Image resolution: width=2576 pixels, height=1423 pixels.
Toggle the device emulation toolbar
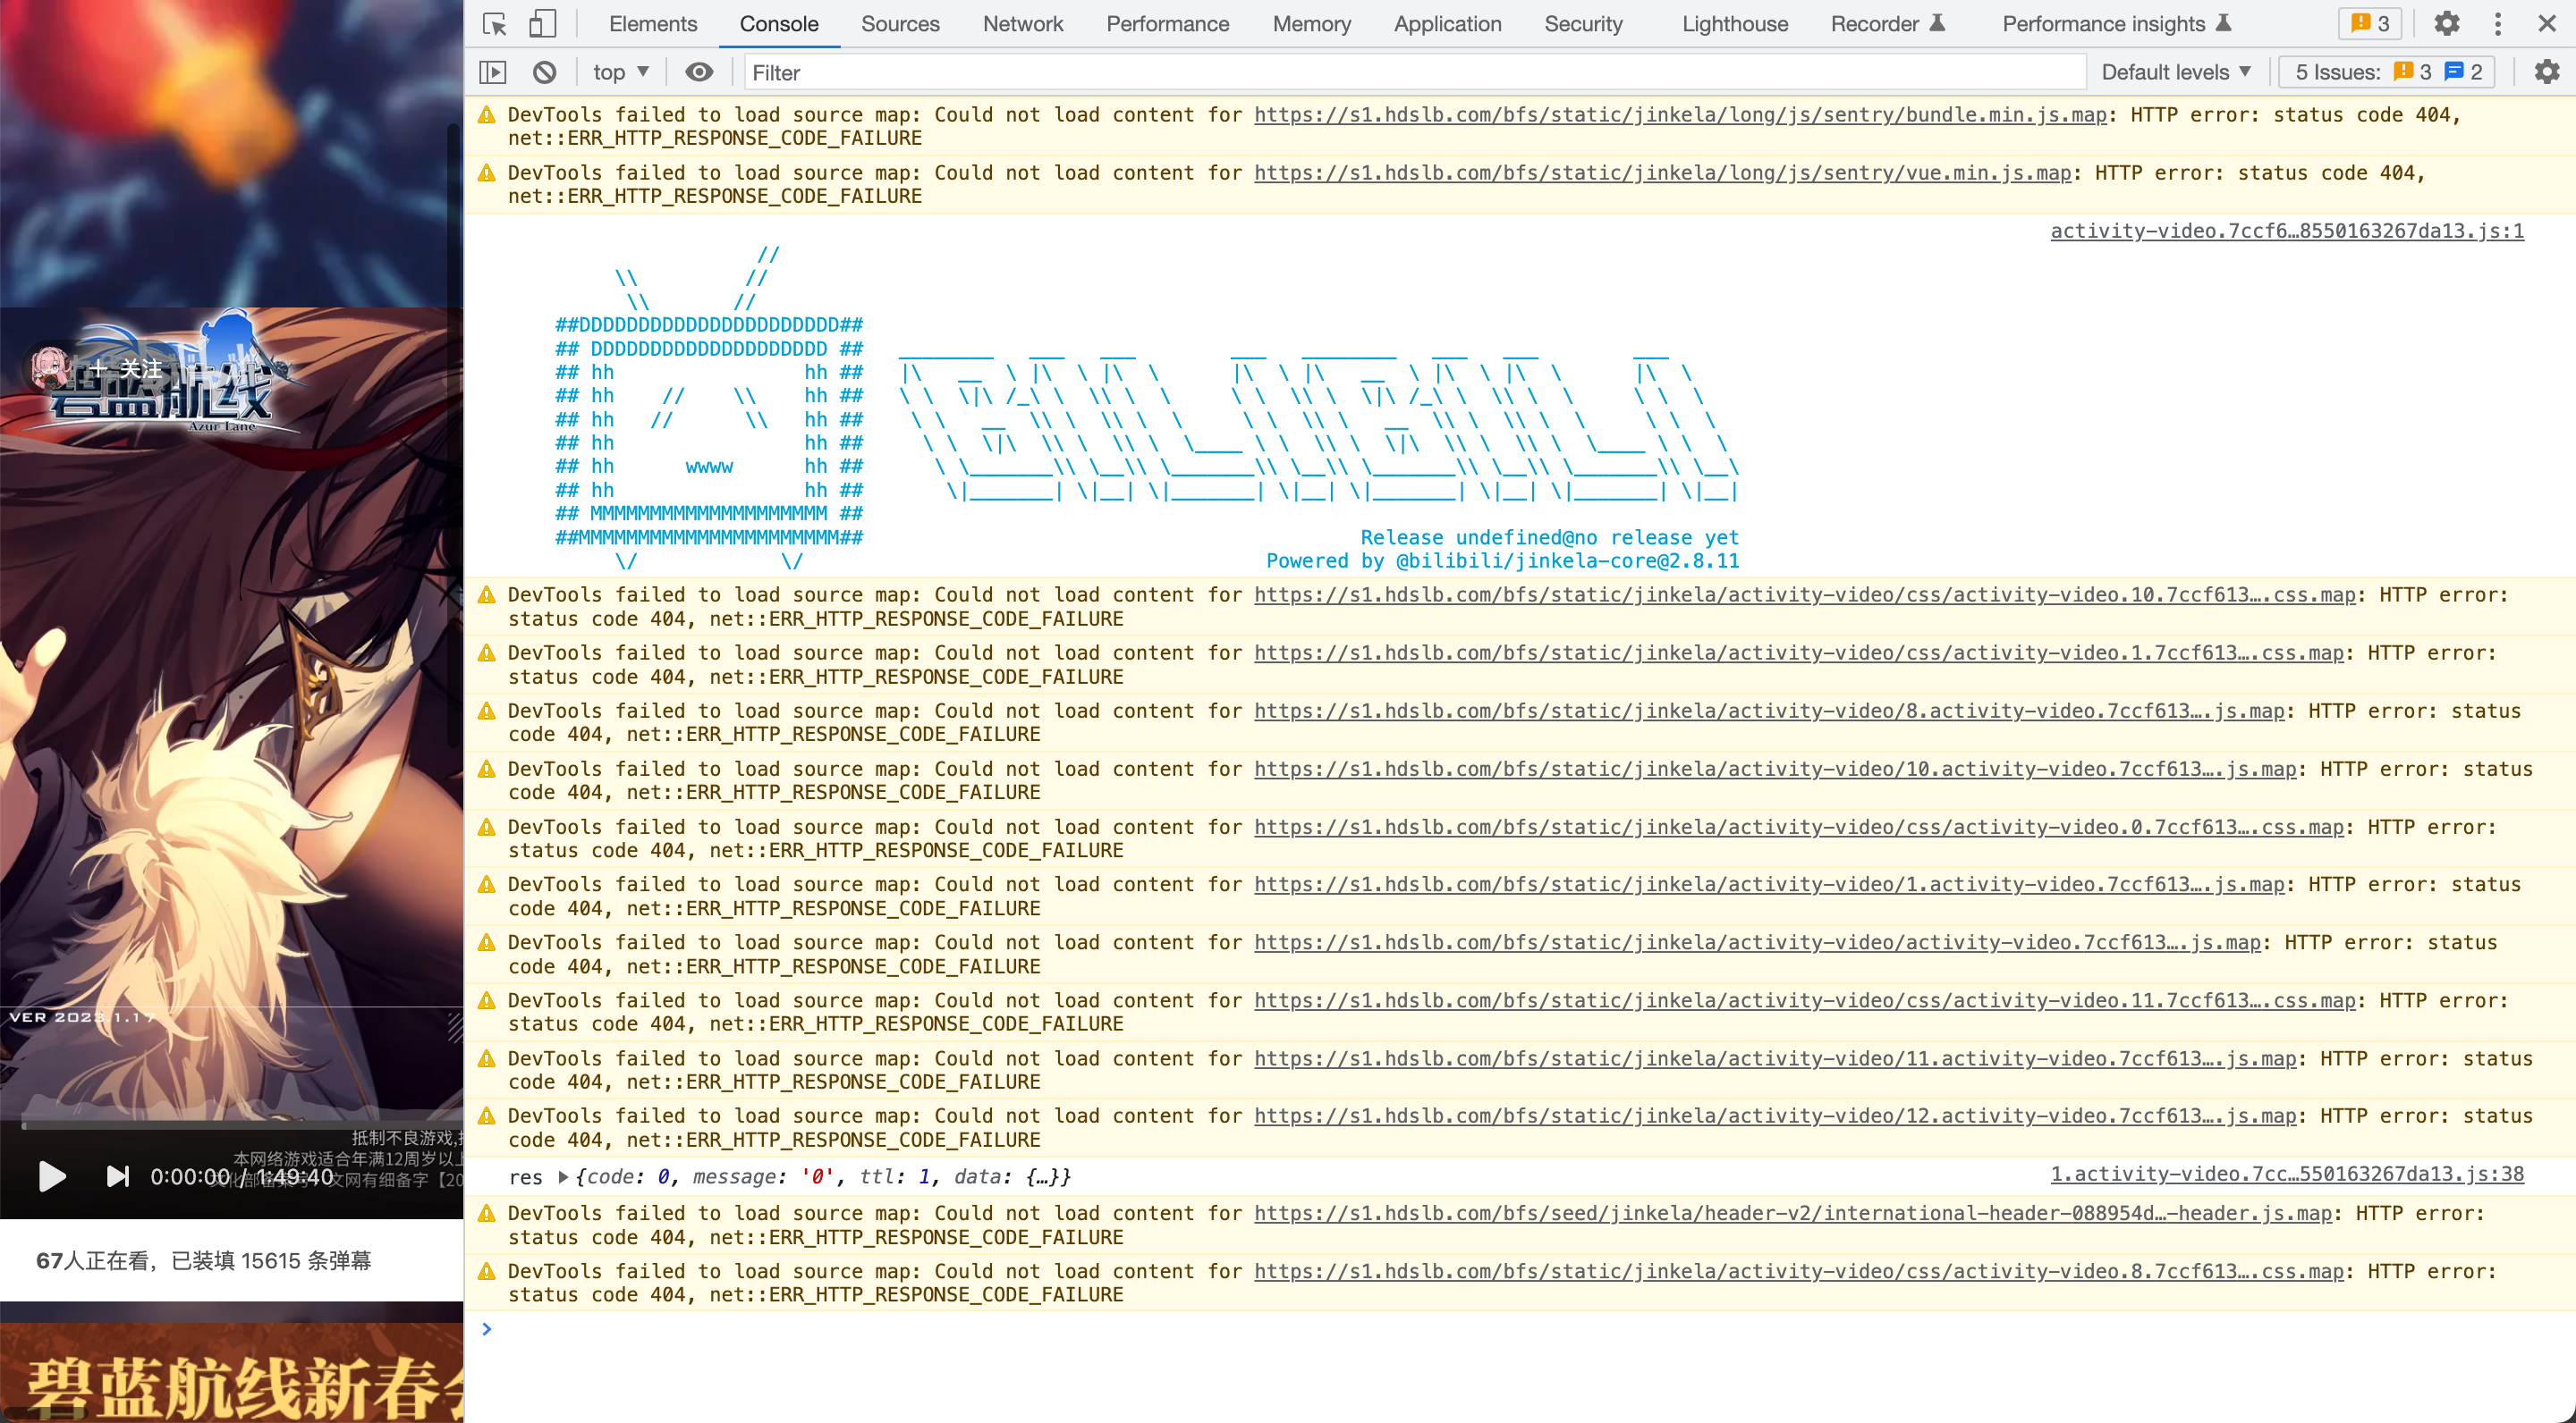[543, 23]
